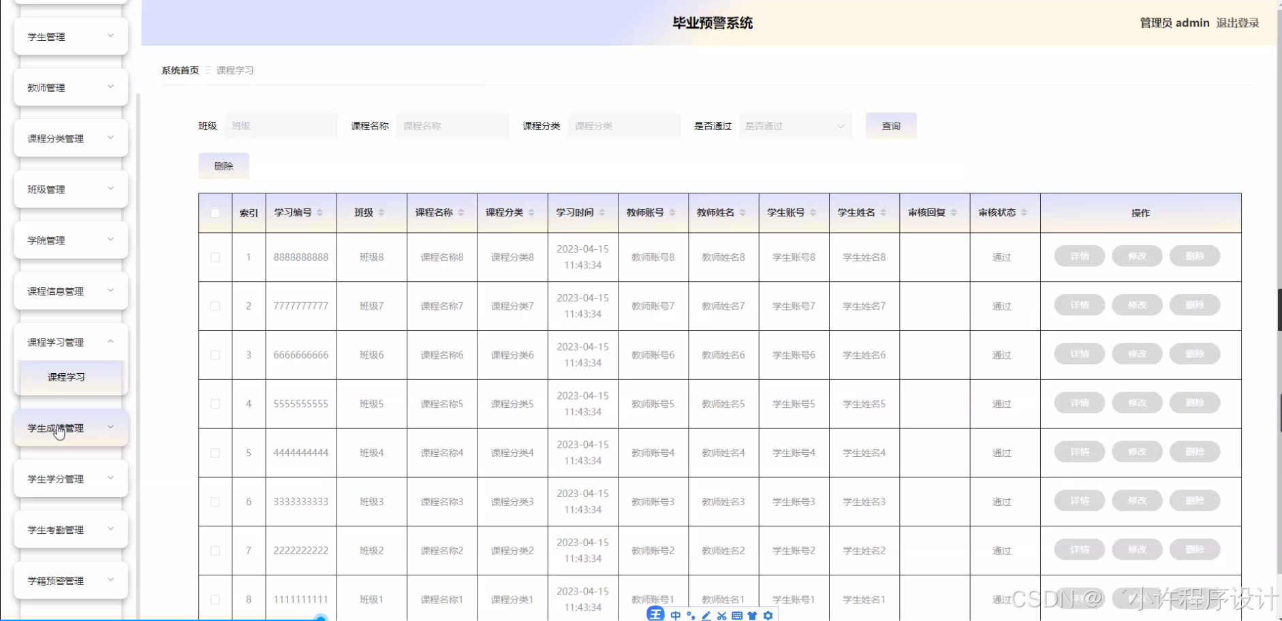Click the scissors screenshot icon in the input toolbar

pyautogui.click(x=722, y=616)
